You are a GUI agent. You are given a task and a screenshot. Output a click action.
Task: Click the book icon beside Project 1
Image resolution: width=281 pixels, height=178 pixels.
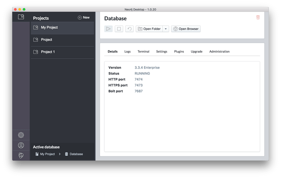point(36,52)
